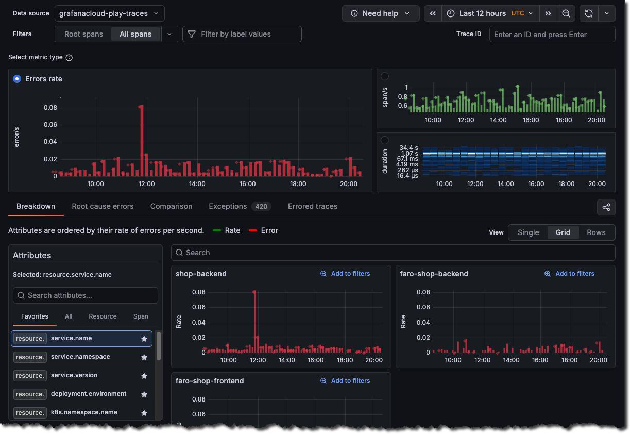Shift time forward using the double-right chevron icon
Viewport: 630px width, 434px height.
pos(548,13)
